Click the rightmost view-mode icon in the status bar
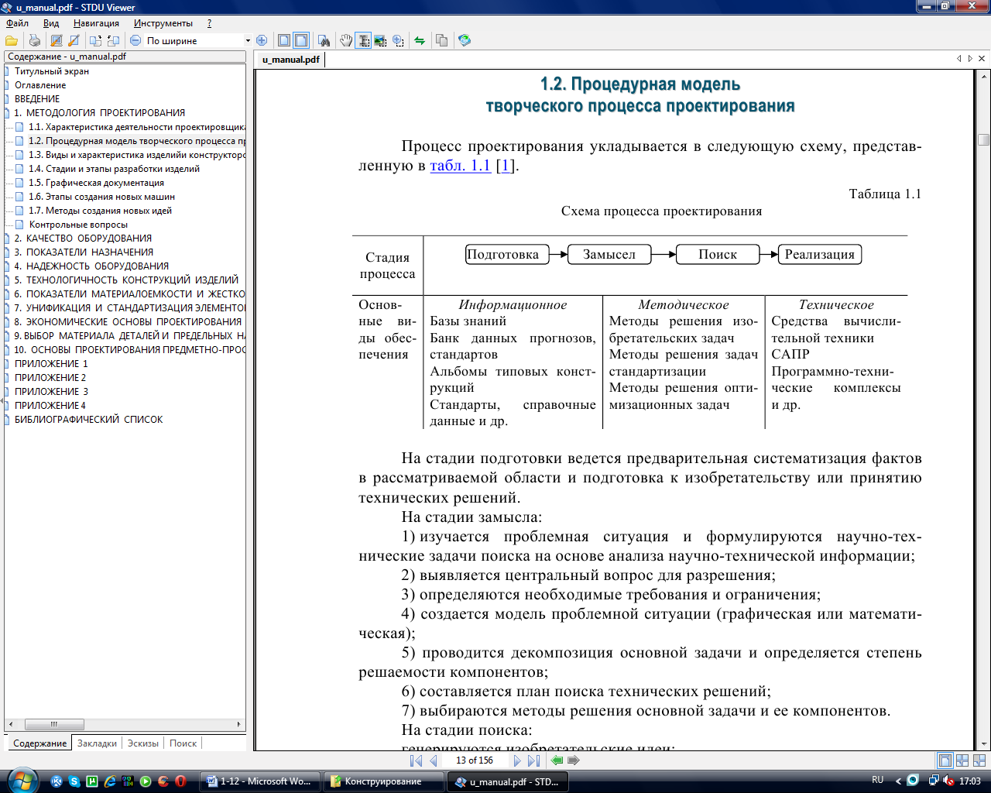The width and height of the screenshot is (991, 793). [979, 760]
